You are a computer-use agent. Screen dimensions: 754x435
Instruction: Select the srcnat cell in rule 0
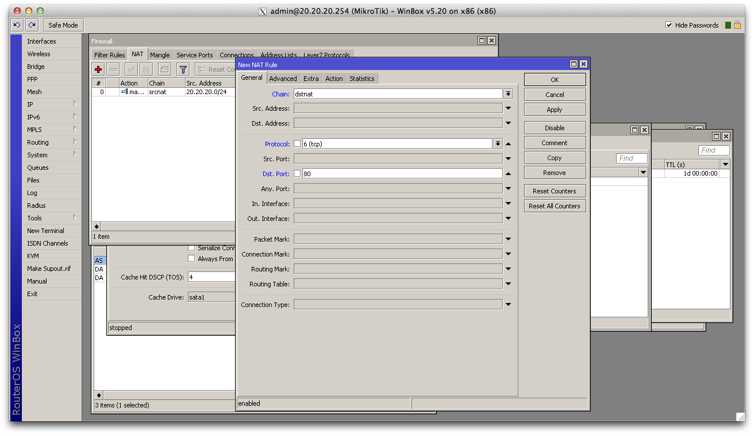pyautogui.click(x=166, y=92)
